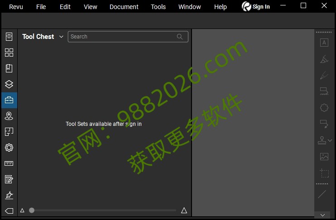Screen dimensions: 336x220
Task: Open the Forms panel icon
Action: tap(9, 179)
